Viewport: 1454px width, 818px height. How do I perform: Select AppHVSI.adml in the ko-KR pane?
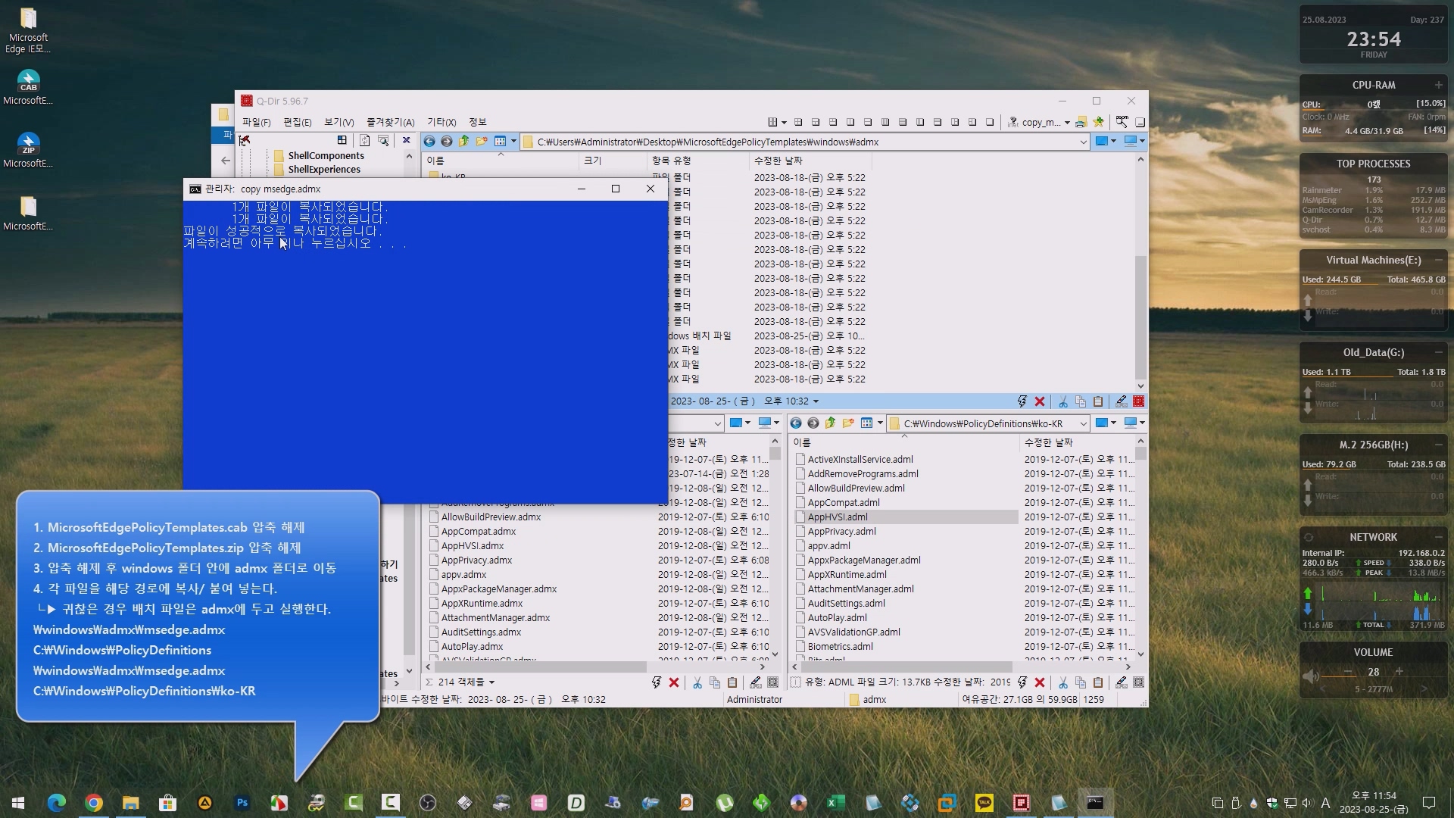coord(838,517)
